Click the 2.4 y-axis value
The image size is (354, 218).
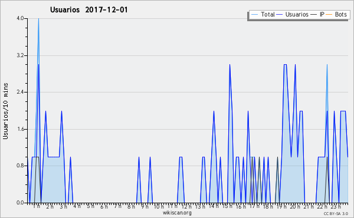pyautogui.click(x=20, y=92)
